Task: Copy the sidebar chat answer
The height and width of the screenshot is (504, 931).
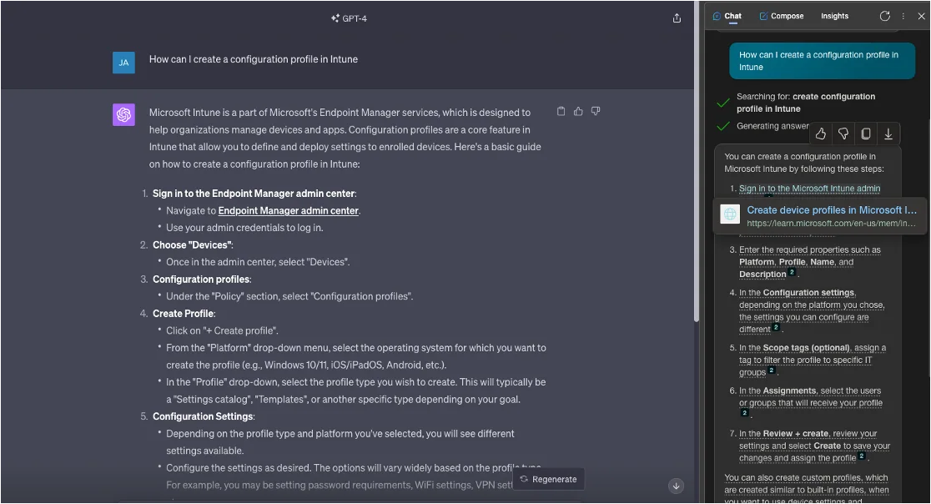Action: click(x=866, y=134)
